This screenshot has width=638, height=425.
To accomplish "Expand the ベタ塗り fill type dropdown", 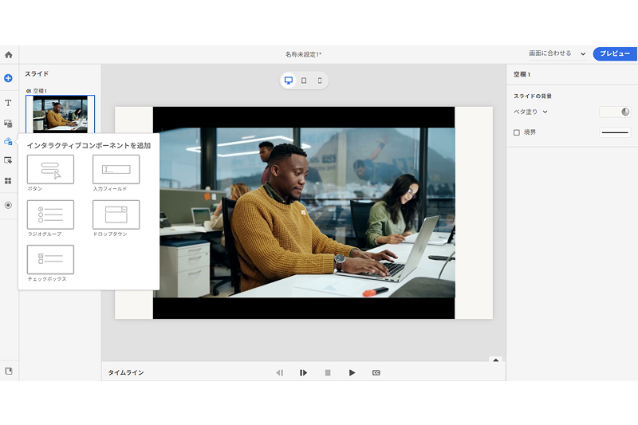I will coord(531,112).
